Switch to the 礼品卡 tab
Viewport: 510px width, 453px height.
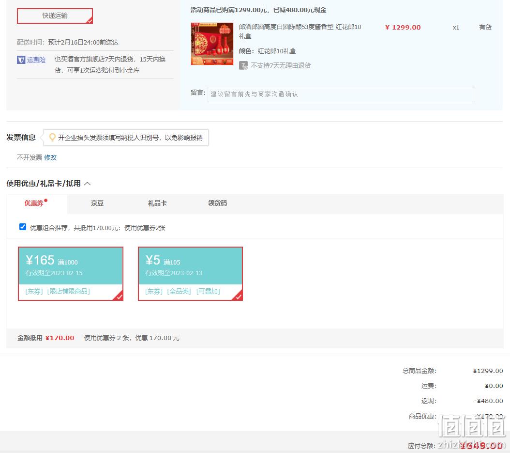click(x=157, y=203)
